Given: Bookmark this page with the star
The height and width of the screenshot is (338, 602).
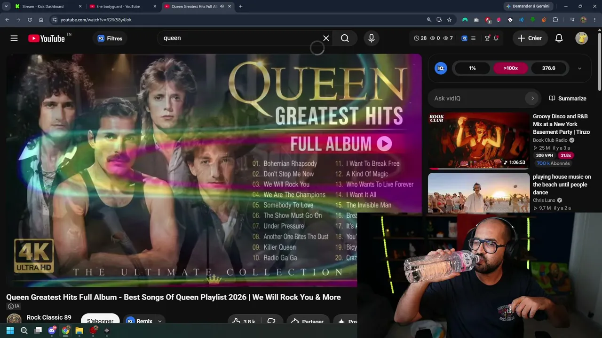Looking at the screenshot, I should (x=449, y=20).
